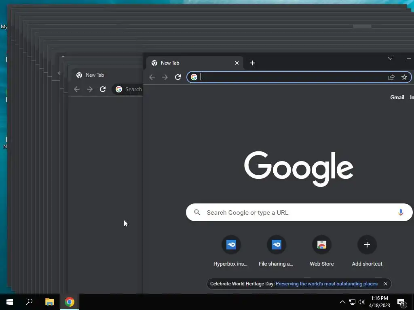Click Search address bar in background window
Image resolution: width=414 pixels, height=310 pixels.
click(127, 89)
